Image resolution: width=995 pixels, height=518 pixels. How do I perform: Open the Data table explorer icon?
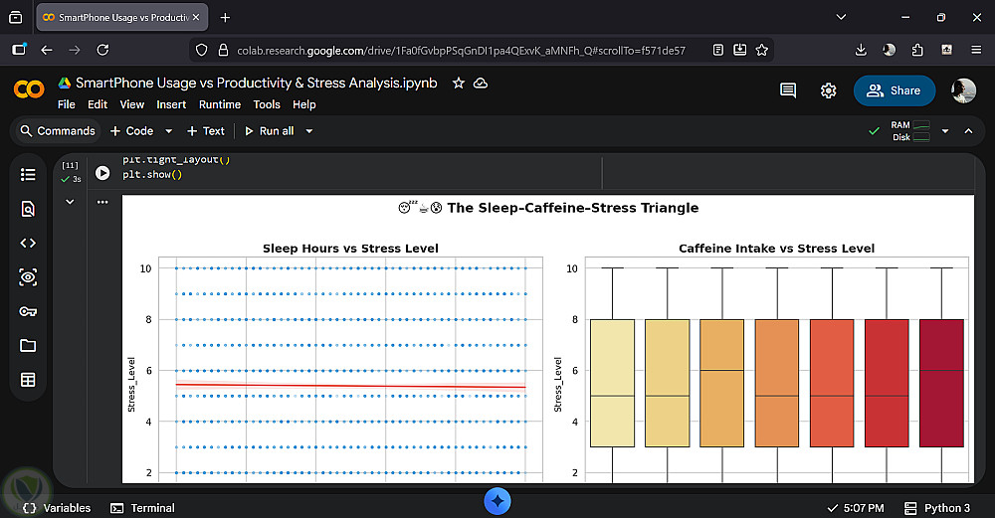point(28,379)
